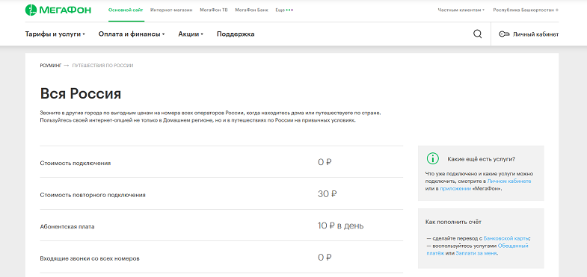Open the Заплати за меня link
The width and height of the screenshot is (587, 277).
tap(476, 253)
